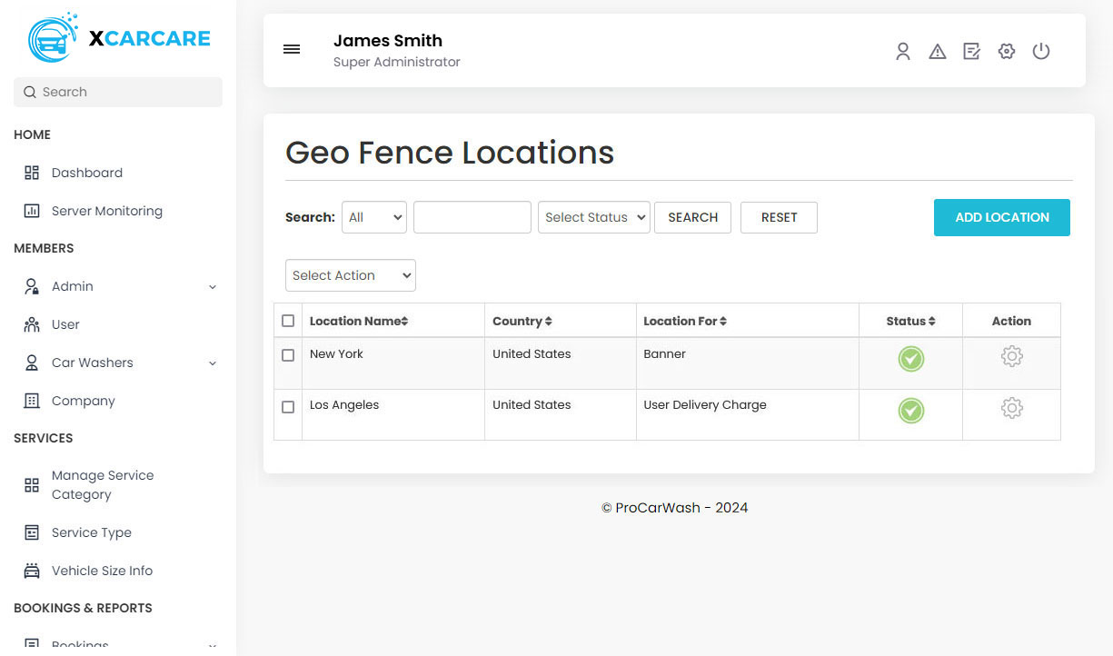Open the action gear for Los Angeles row

[1011, 408]
